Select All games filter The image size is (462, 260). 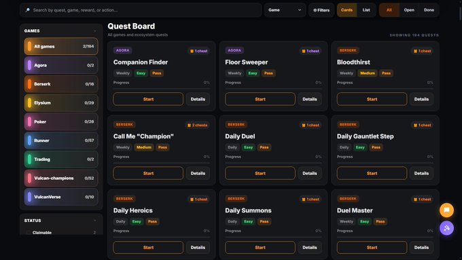click(x=61, y=46)
